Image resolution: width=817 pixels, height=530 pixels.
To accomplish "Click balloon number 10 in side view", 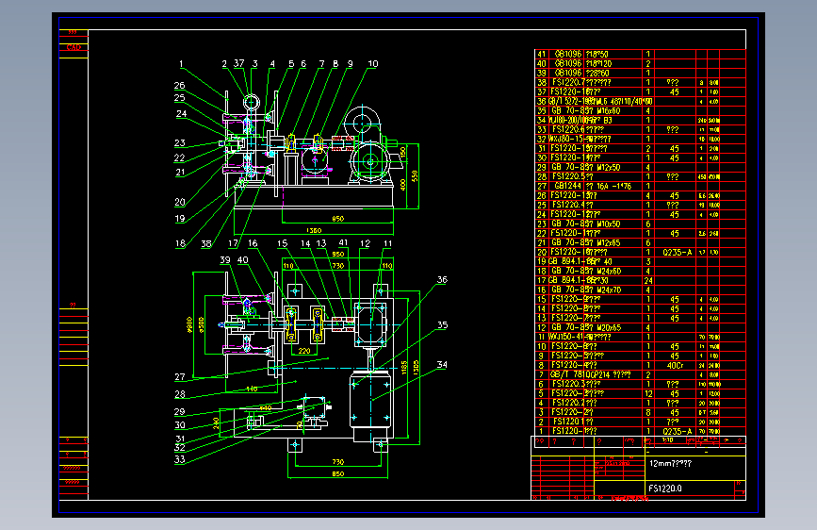I will 373,63.
